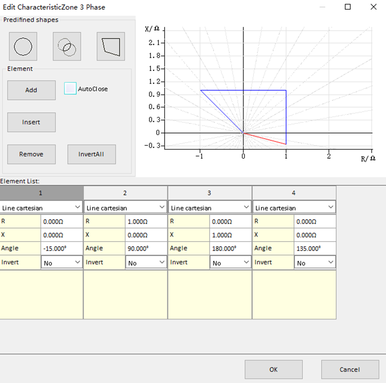Confirm changes with the OK button

274,369
